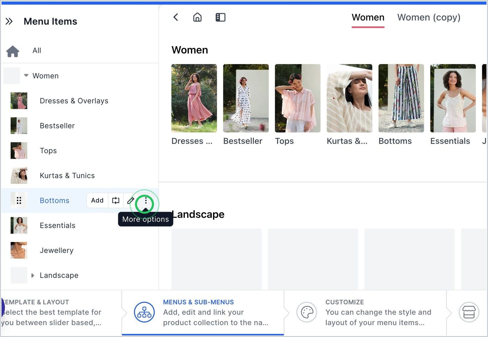The width and height of the screenshot is (488, 337).
Task: Click the Landscape heading in preview
Action: coord(199,214)
